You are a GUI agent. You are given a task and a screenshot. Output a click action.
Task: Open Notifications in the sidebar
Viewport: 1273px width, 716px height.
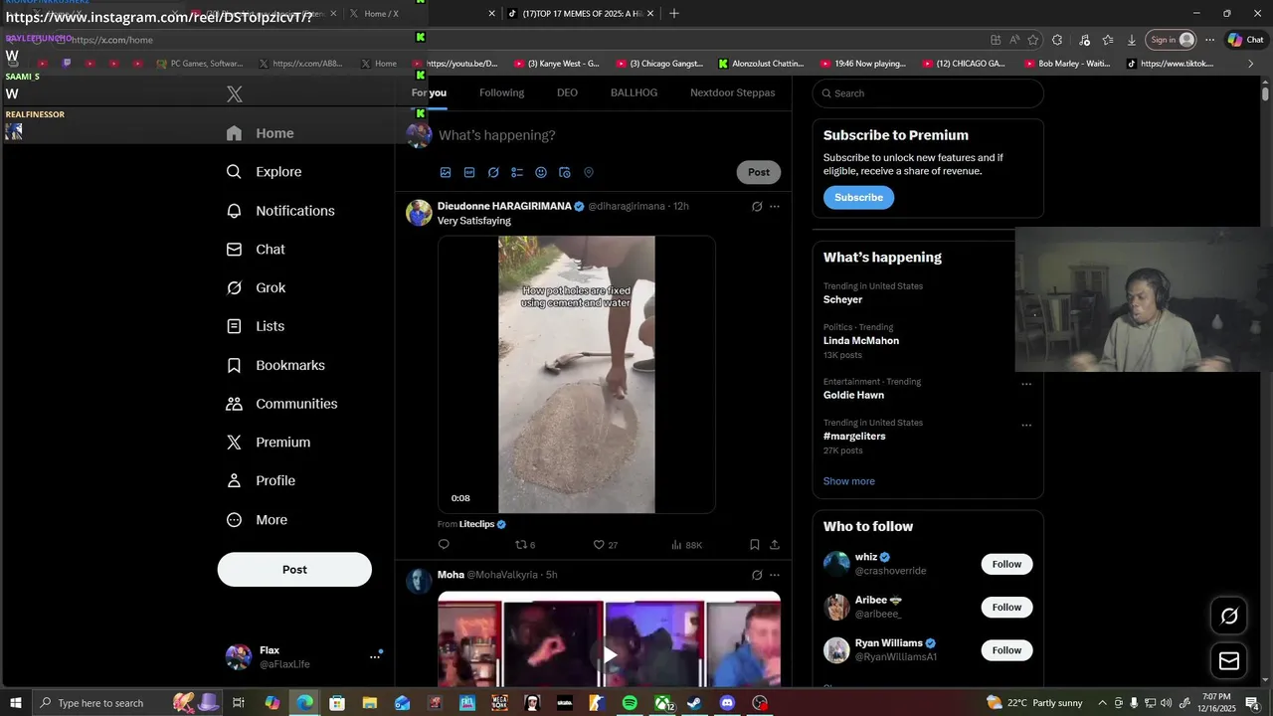(280, 211)
